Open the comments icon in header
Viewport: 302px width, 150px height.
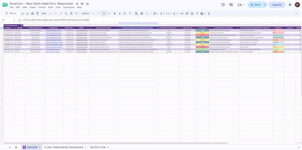pyautogui.click(x=231, y=5)
